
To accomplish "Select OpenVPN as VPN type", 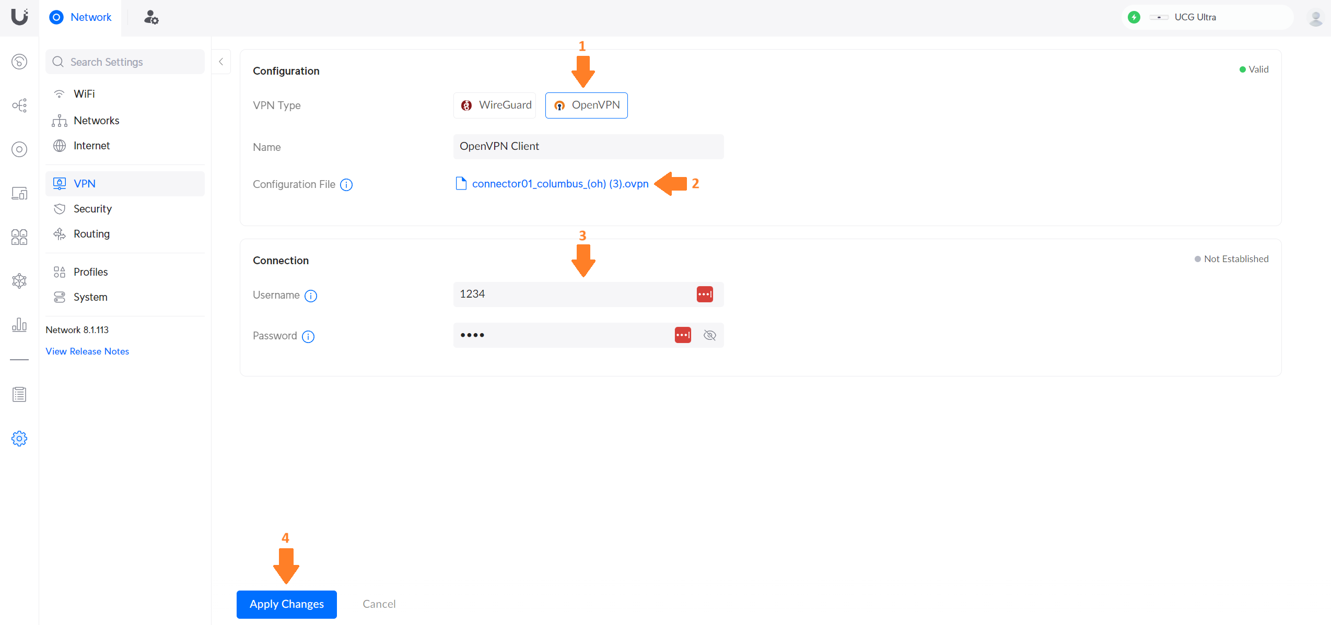I will tap(587, 105).
